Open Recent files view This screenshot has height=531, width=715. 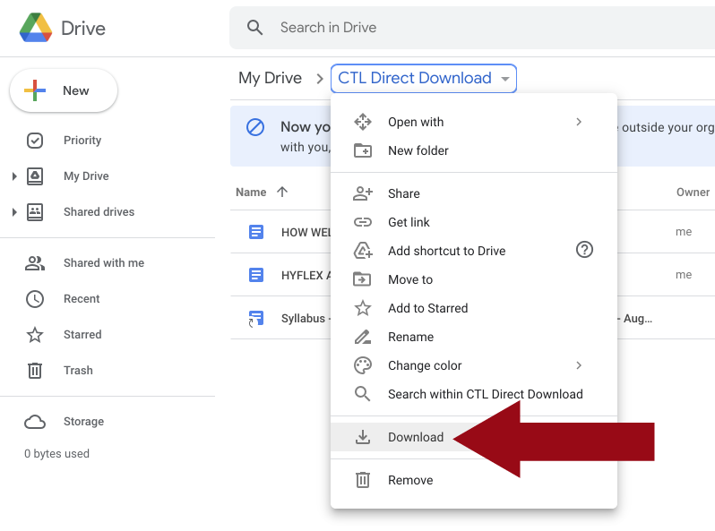[82, 298]
